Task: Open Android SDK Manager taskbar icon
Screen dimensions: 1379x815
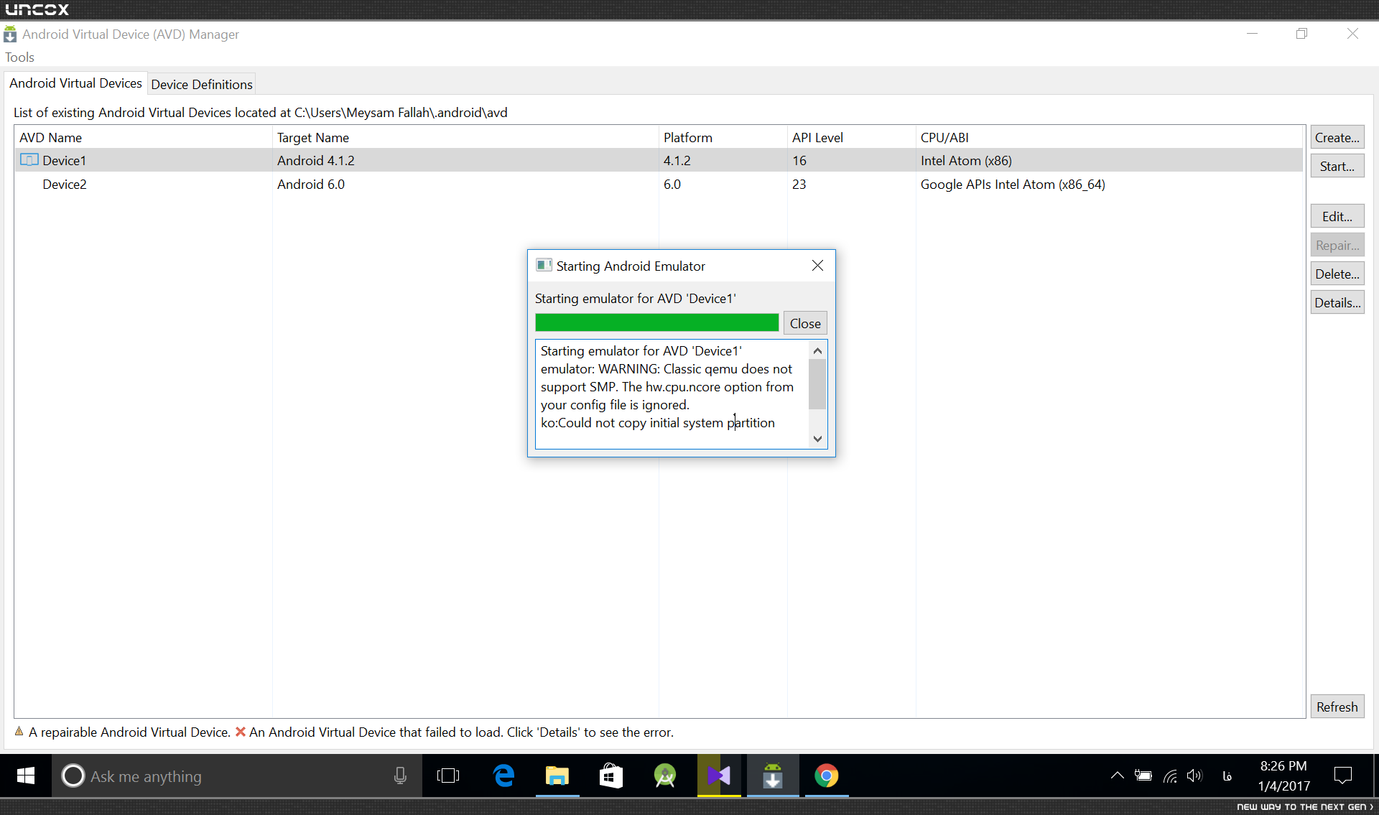Action: pyautogui.click(x=773, y=776)
